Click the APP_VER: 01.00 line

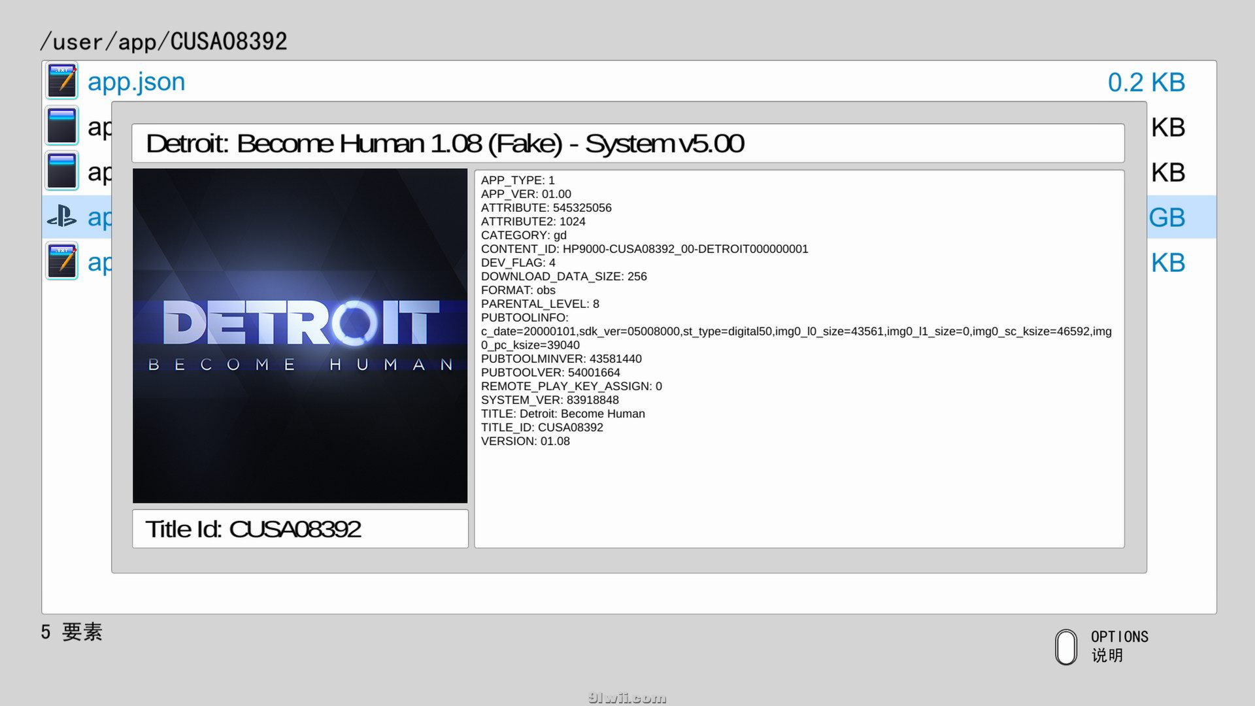click(x=526, y=194)
